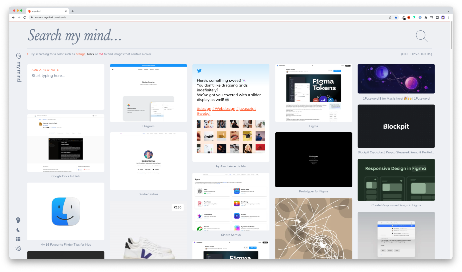This screenshot has width=462, height=272.
Task: Open the Sindre Sorhus Apps card
Action: [x=231, y=201]
